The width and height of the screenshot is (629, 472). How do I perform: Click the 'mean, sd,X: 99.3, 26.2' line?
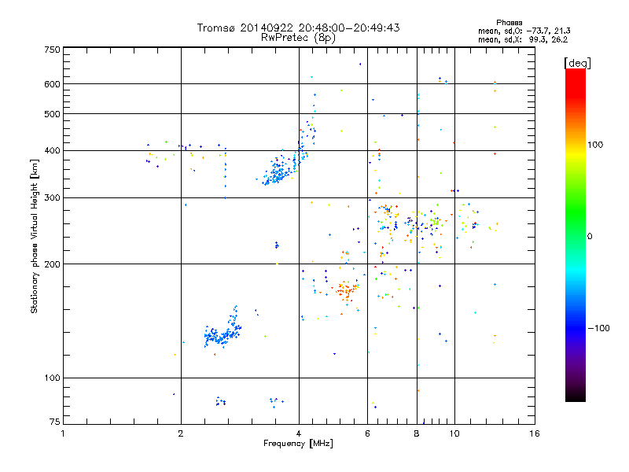tap(523, 39)
